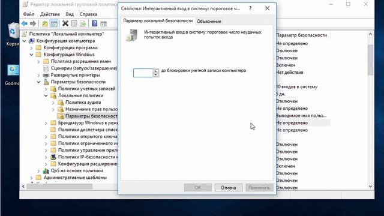Open the Вид menu
384x216 pixels.
click(x=70, y=14)
